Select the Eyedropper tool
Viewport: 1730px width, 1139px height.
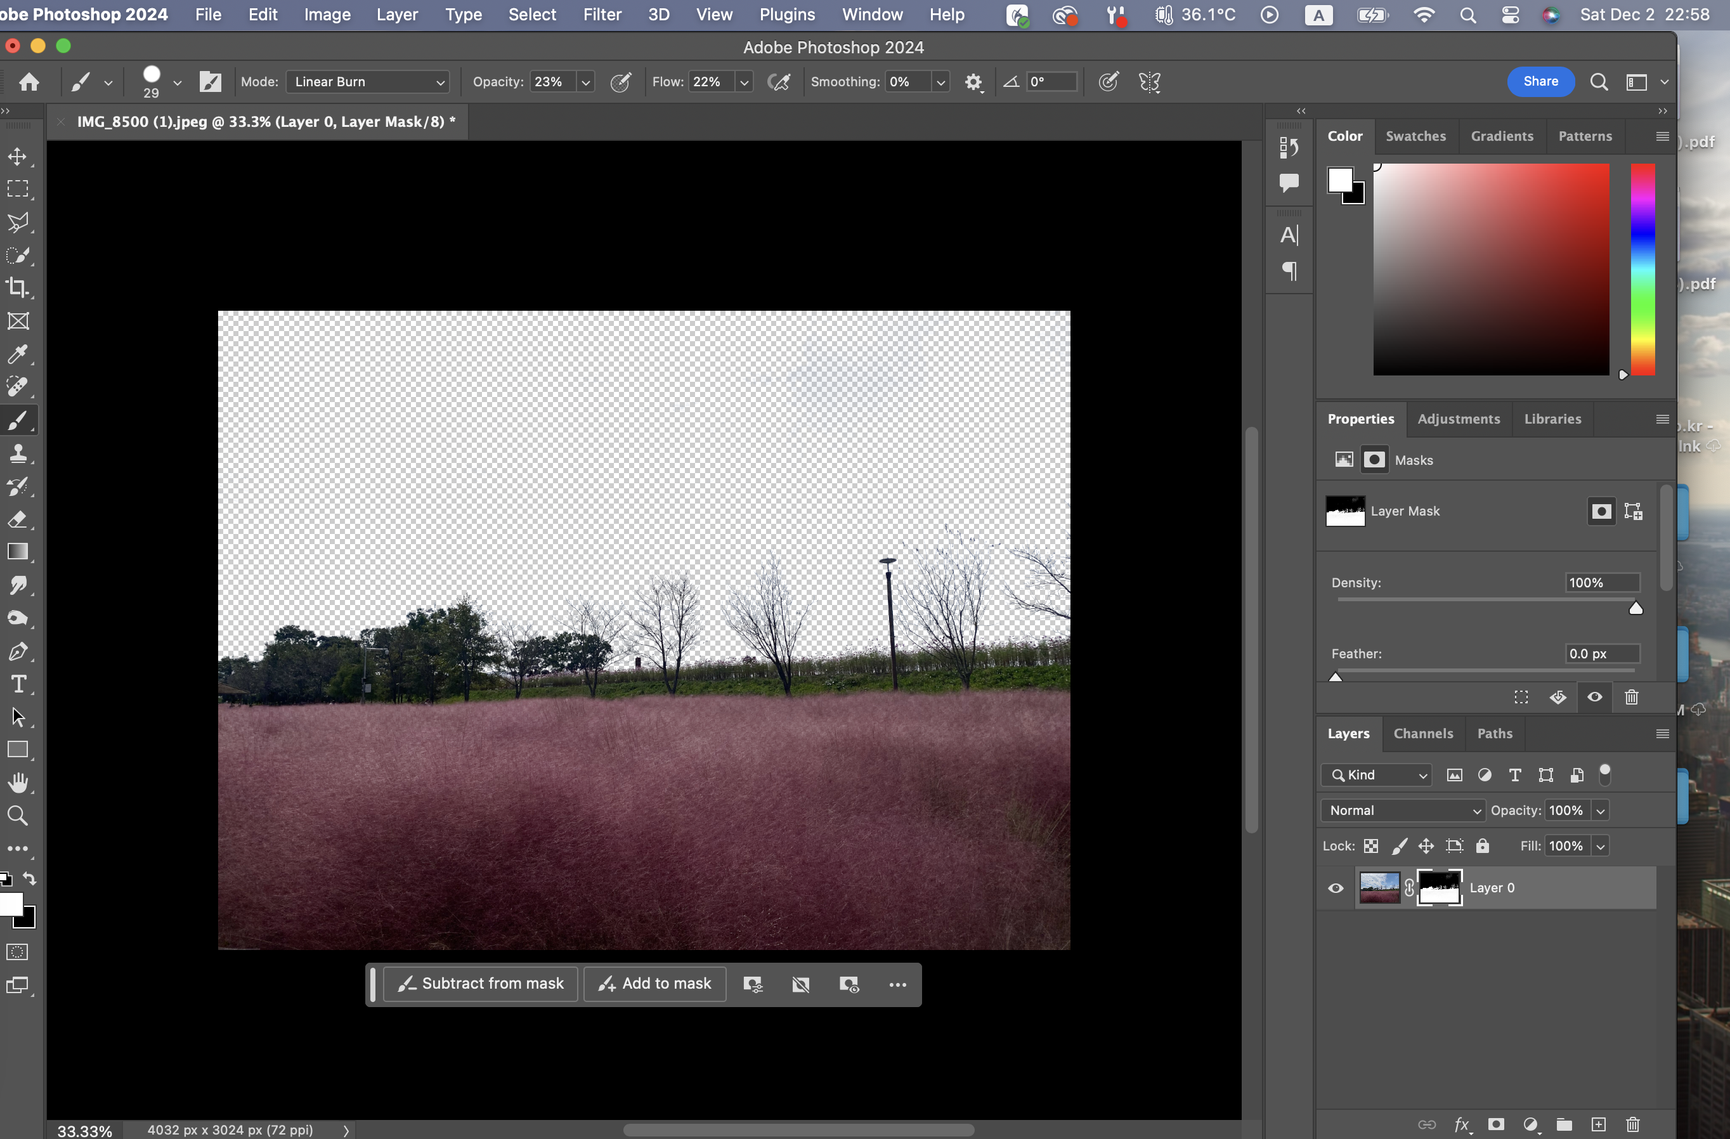(x=18, y=354)
